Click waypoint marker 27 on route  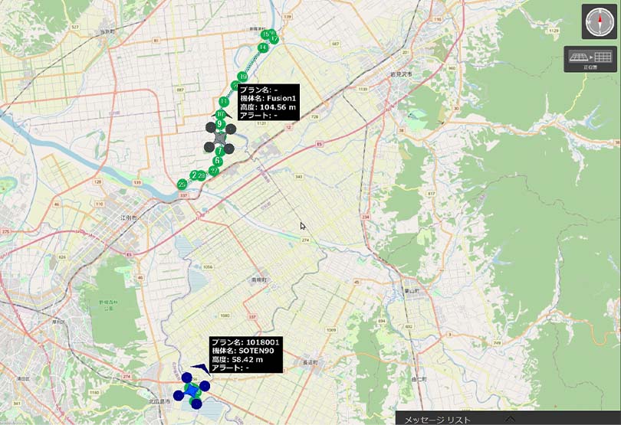pos(214,171)
